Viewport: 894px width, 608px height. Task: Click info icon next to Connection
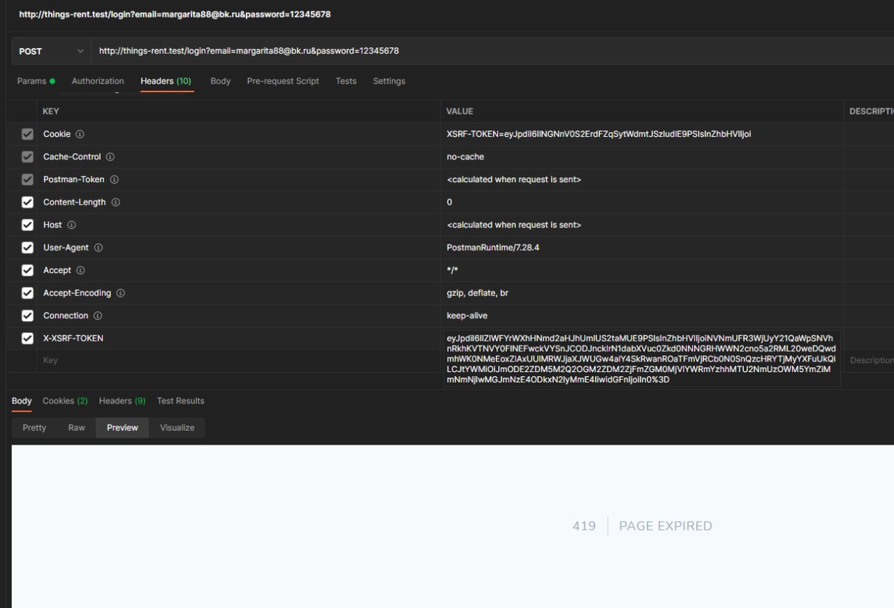(98, 316)
